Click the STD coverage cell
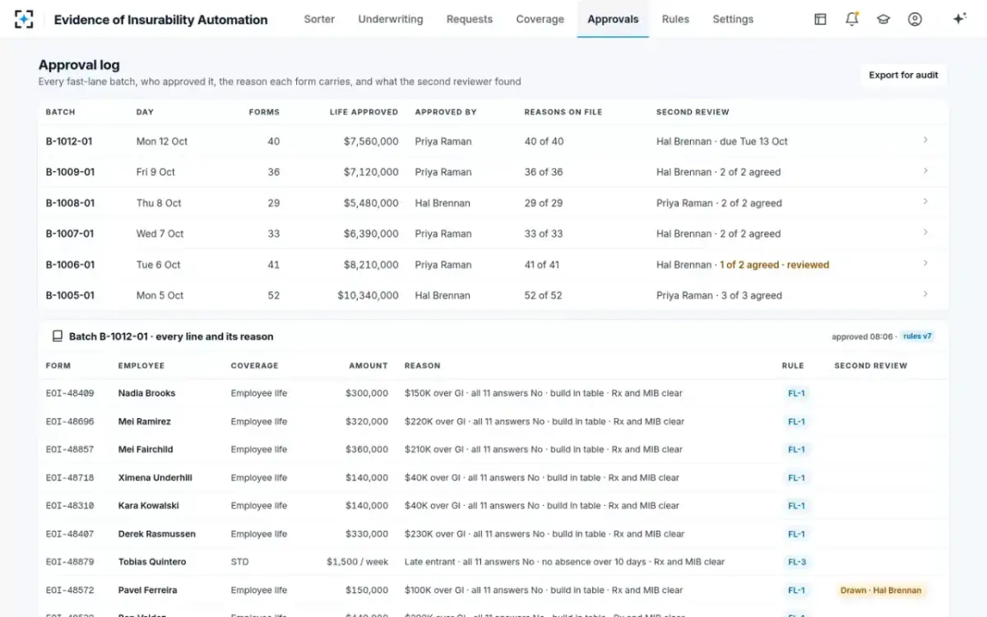The width and height of the screenshot is (987, 617). (239, 562)
